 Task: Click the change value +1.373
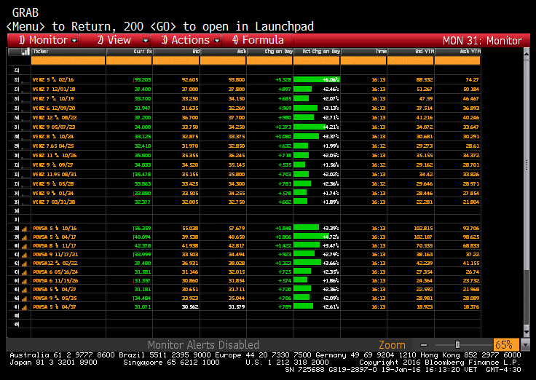pos(283,127)
